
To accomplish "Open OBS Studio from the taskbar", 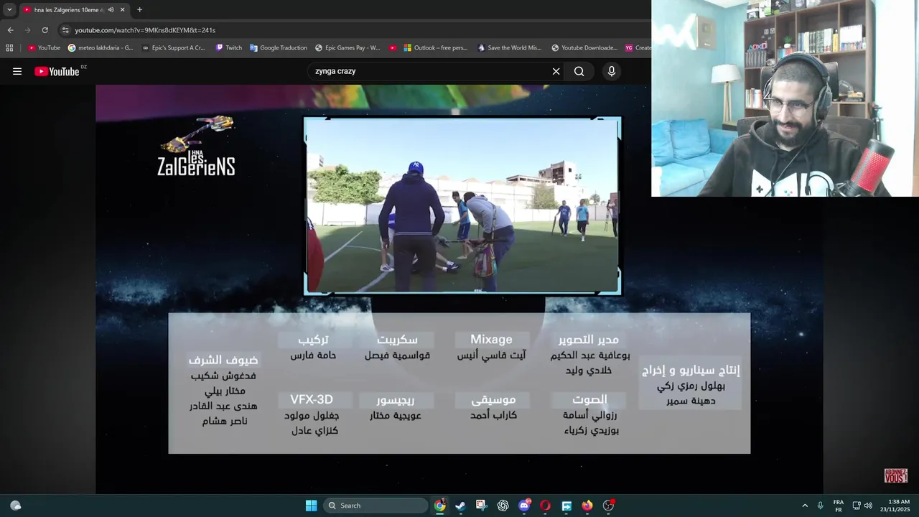I will coord(609,506).
